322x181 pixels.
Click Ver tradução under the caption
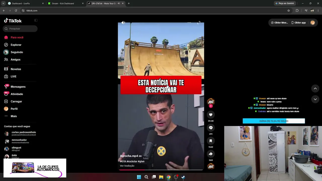coord(127,166)
